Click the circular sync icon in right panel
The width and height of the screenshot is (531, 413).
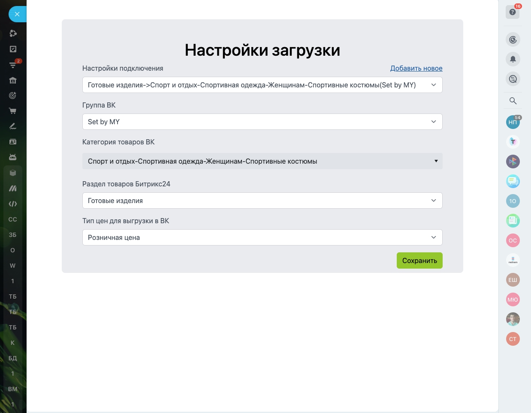513,40
